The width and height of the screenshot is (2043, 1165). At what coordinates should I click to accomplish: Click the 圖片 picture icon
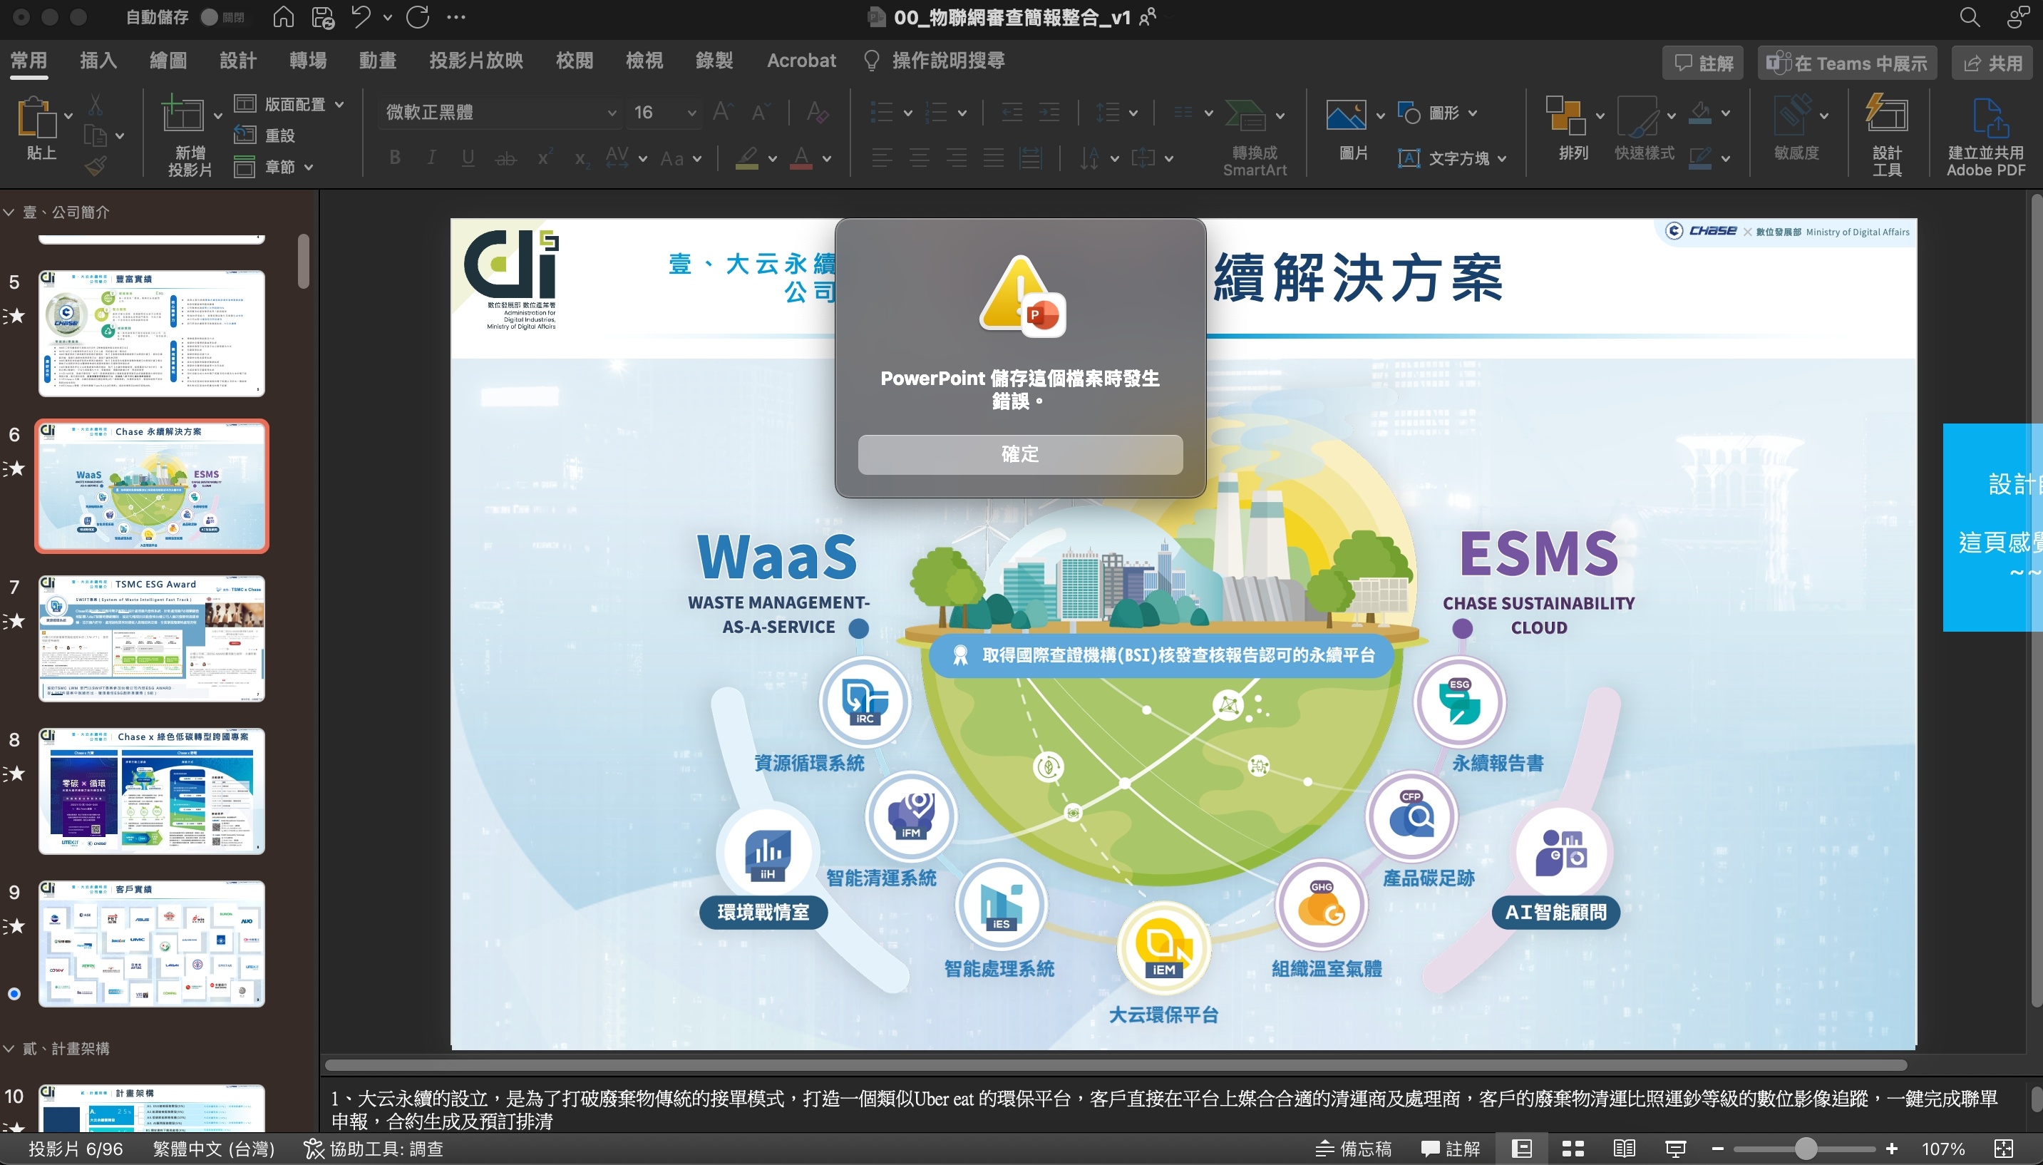[1347, 116]
